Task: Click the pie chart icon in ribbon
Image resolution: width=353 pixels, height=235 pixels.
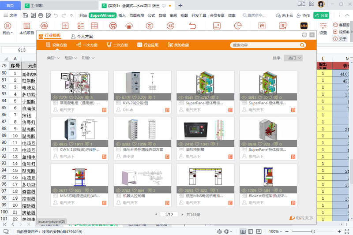Action: pyautogui.click(x=238, y=26)
